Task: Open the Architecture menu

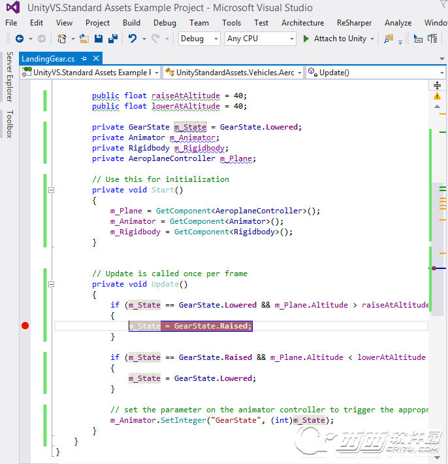Action: point(303,23)
